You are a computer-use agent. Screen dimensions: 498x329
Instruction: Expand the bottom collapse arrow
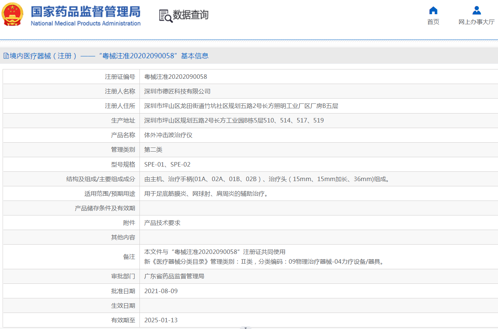point(245,328)
